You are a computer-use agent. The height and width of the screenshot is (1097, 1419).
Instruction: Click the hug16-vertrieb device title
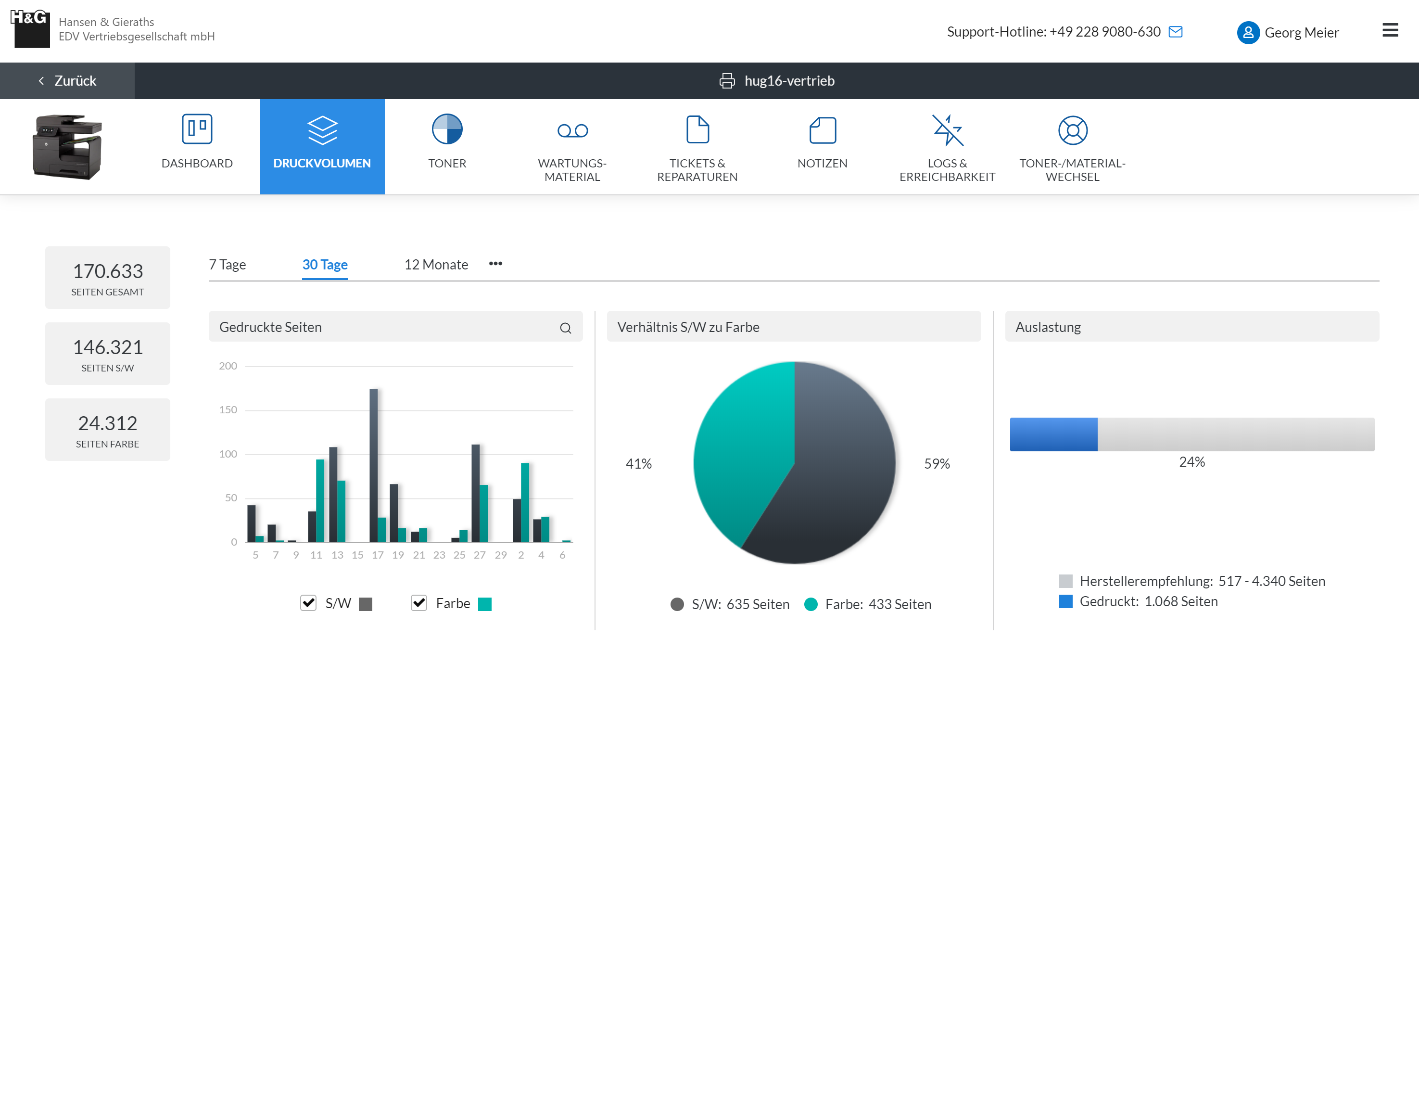pyautogui.click(x=789, y=80)
